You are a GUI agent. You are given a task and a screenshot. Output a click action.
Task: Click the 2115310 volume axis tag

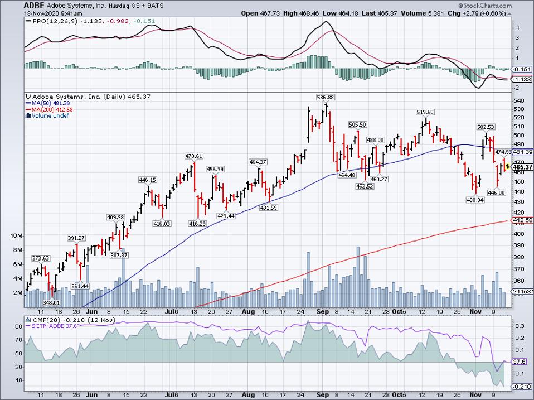point(523,292)
